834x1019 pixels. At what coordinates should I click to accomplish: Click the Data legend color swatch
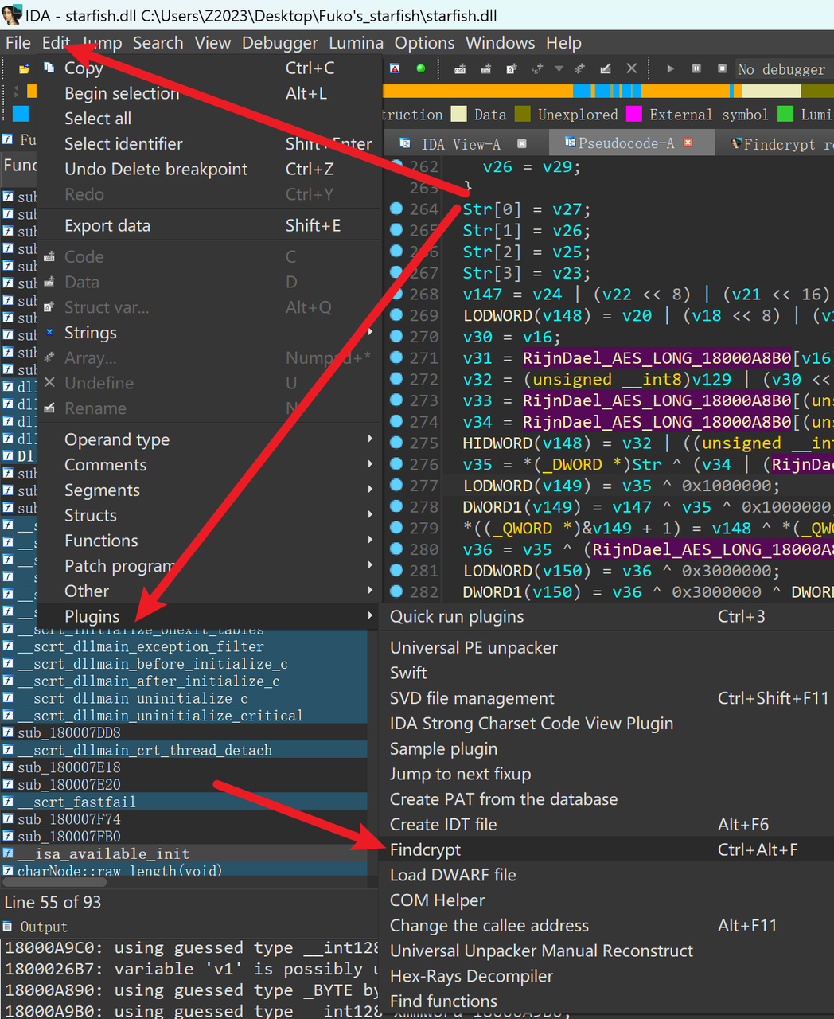[459, 114]
